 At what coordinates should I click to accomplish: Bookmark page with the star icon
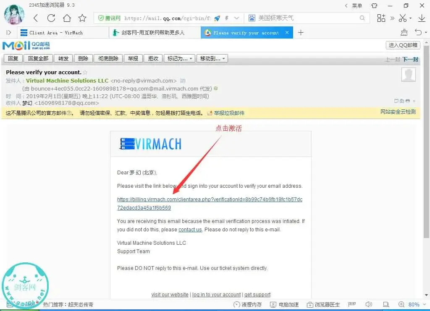click(x=82, y=18)
